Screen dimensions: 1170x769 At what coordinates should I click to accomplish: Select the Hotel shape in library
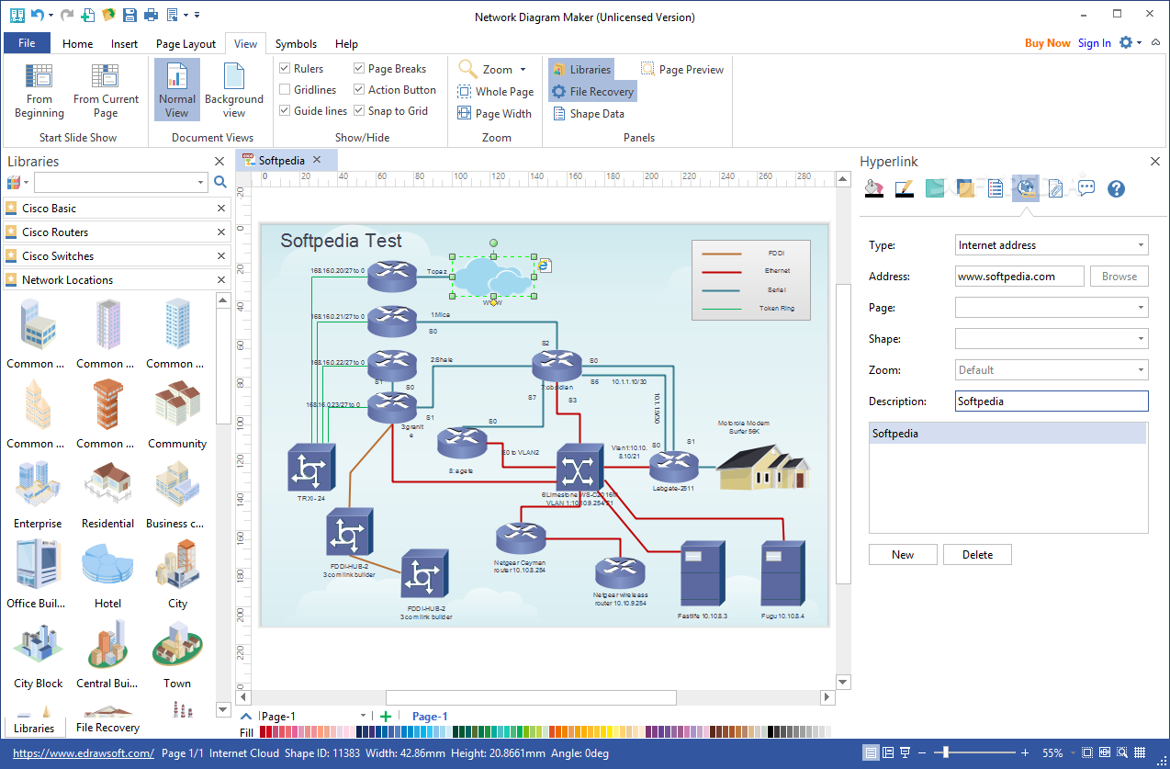click(x=107, y=572)
